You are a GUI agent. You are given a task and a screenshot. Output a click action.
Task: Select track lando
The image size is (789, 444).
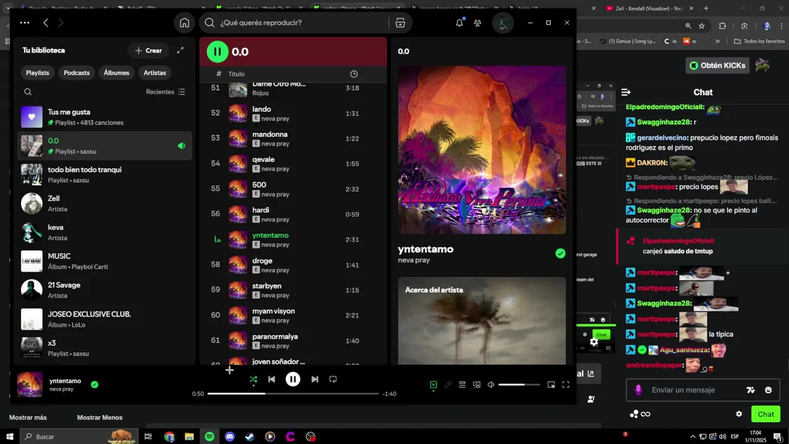293,113
